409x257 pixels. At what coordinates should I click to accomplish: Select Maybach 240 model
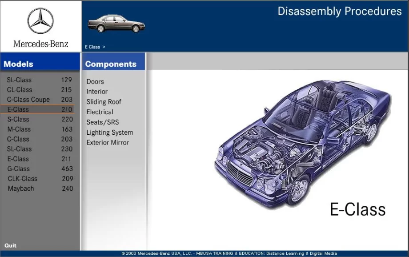[x=40, y=189]
